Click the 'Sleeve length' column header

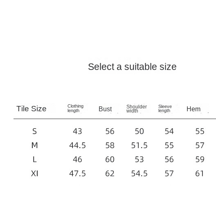165,108
